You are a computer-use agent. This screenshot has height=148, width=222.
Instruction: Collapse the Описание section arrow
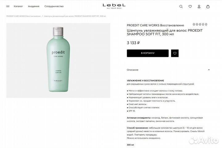[x=209, y=70]
